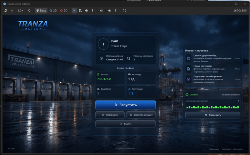Open the Новые контракты news item
The image size is (250, 155).
coord(213,69)
